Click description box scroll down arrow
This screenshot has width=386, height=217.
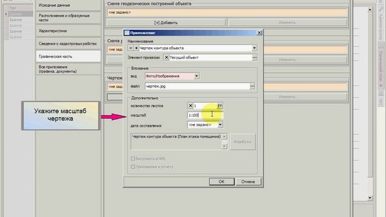coord(224,146)
